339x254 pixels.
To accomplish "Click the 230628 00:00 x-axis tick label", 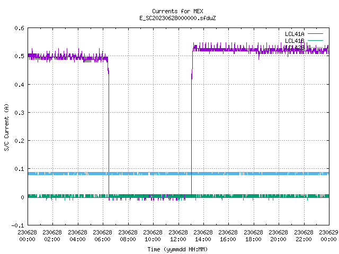I will [x=27, y=235].
